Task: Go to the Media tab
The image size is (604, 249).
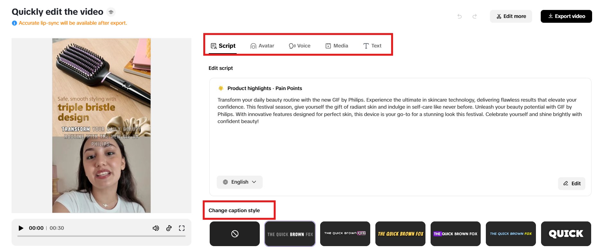Action: tap(337, 46)
